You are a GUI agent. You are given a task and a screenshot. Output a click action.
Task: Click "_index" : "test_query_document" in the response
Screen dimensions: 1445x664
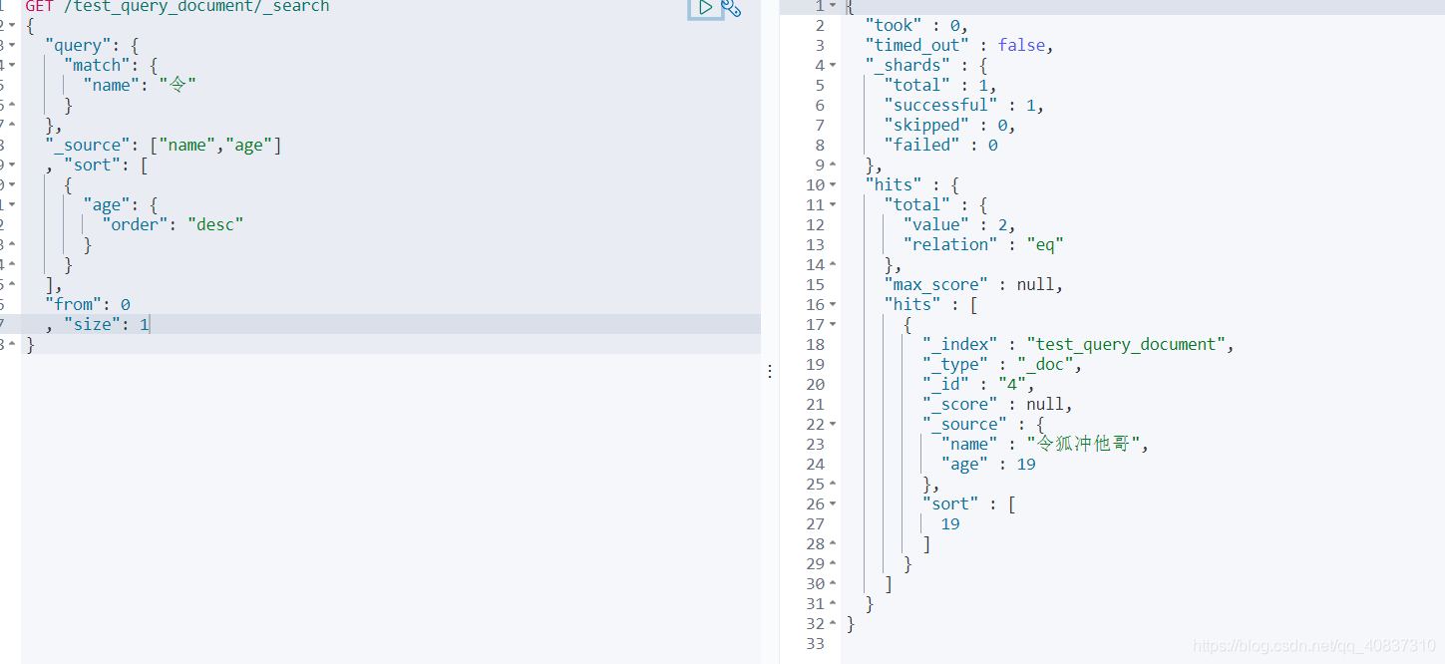(x=1078, y=344)
